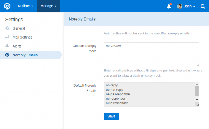Focus the Custom Noreply Emails textarea
Screen dimensions: 209x129
click(152, 55)
